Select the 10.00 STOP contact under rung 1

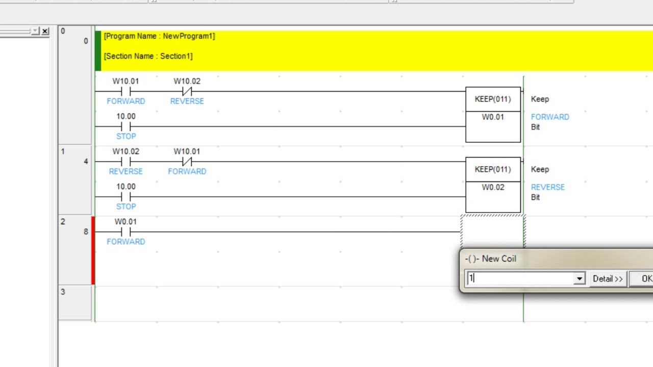click(x=125, y=197)
